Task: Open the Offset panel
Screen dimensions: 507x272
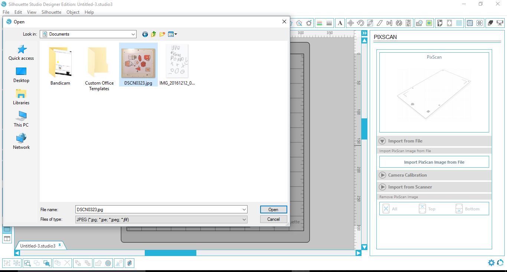Action: [309, 23]
